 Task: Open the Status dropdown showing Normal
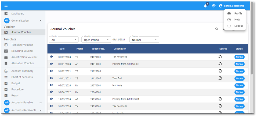(x=144, y=40)
